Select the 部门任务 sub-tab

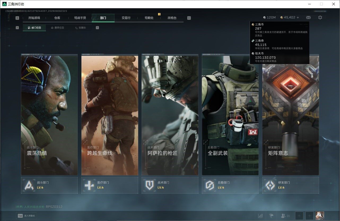34,28
